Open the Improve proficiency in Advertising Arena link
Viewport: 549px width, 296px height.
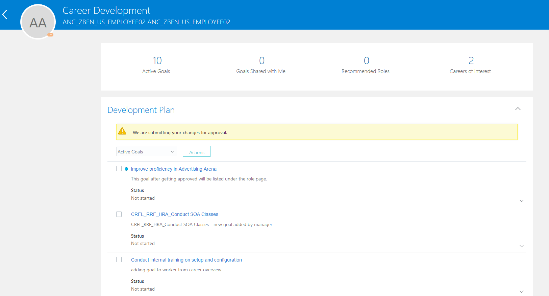click(174, 169)
